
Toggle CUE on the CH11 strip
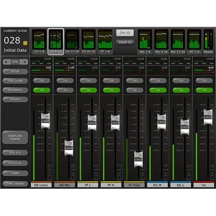(x=88, y=81)
